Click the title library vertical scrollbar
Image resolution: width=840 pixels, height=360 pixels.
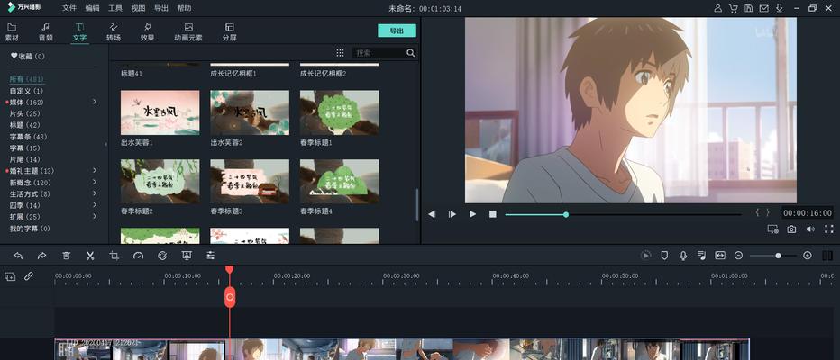coord(417,205)
